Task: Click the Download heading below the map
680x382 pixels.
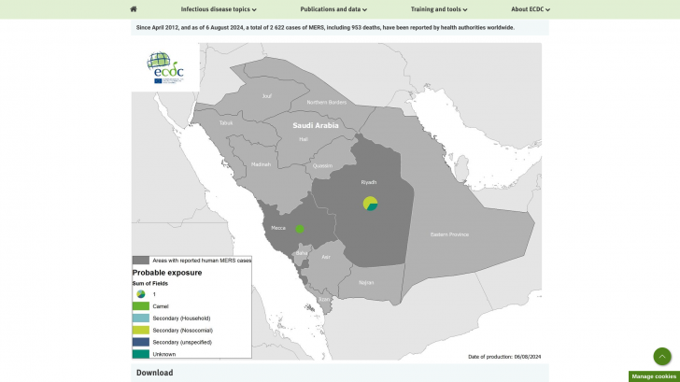Action: click(x=154, y=373)
